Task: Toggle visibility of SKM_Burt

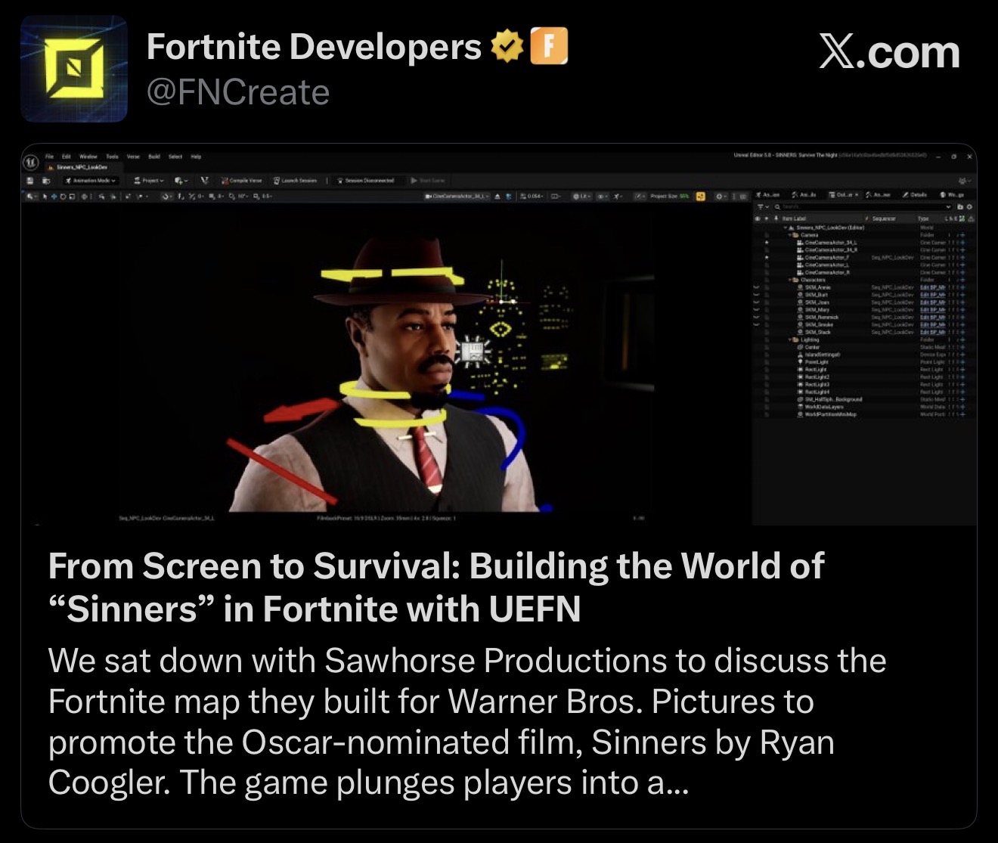Action: pyautogui.click(x=757, y=295)
